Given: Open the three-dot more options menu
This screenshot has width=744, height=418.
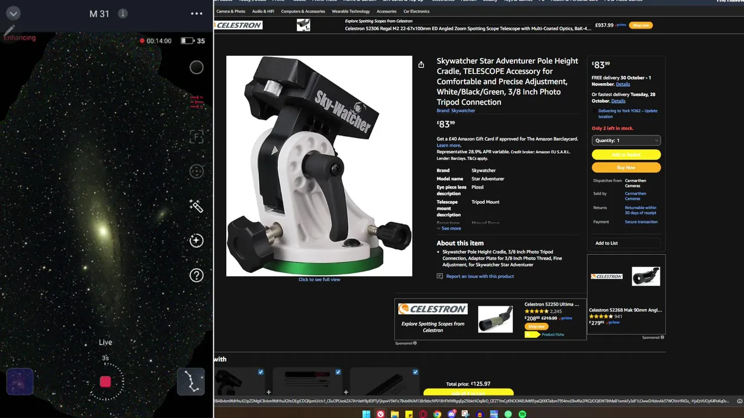Looking at the screenshot, I should coord(196,13).
